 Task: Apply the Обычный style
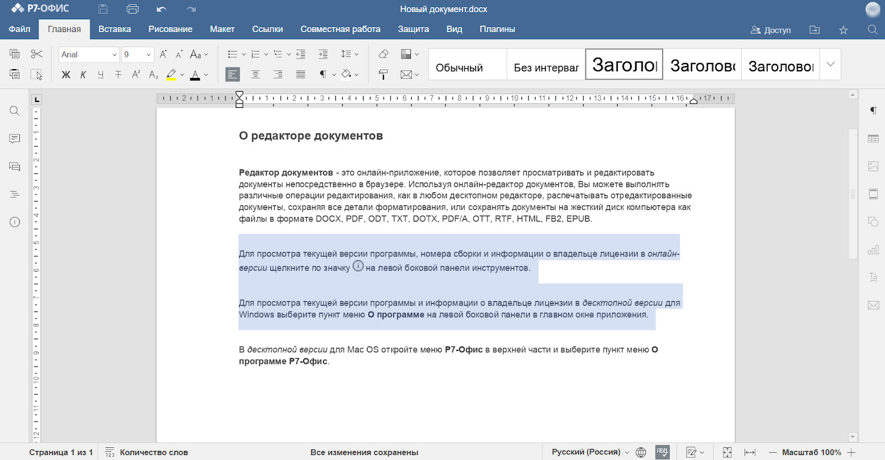click(x=468, y=64)
